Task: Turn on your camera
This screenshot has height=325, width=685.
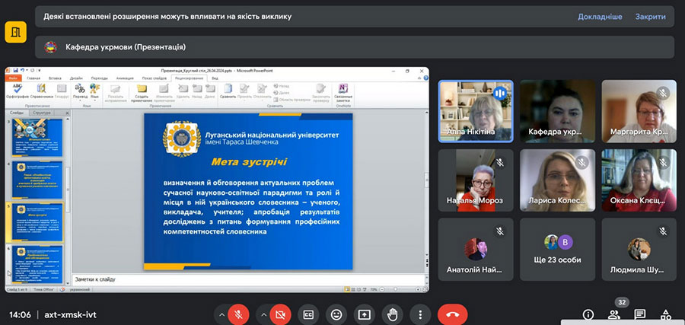Action: tap(280, 314)
